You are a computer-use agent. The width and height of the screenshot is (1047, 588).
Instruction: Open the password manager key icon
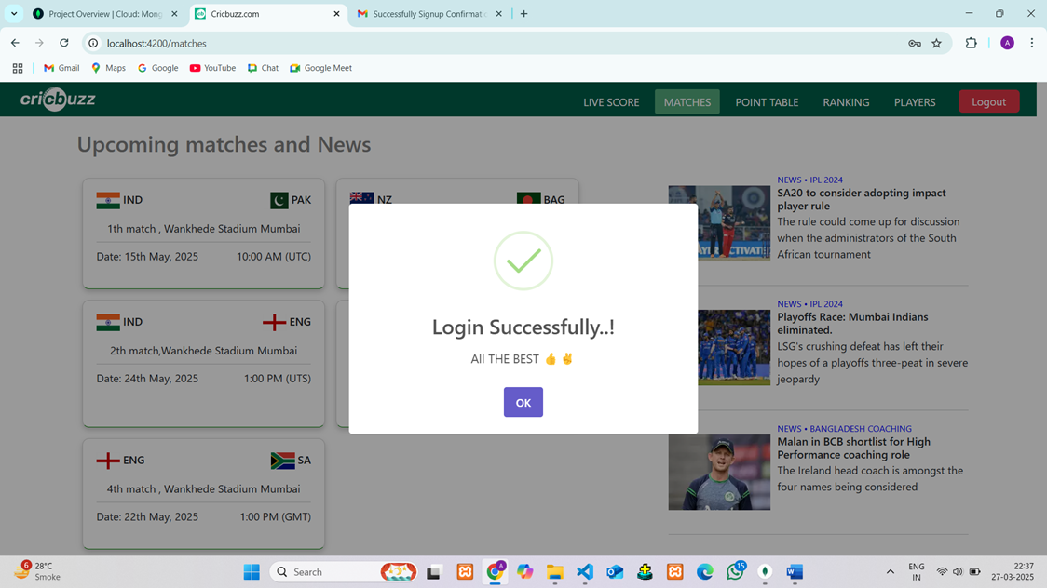click(914, 43)
